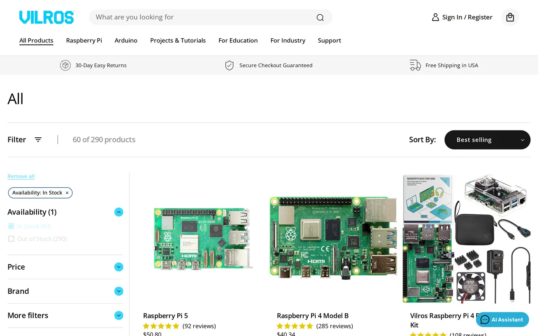Open the For Education menu
Screen dimensions: 538x336
coord(238,40)
